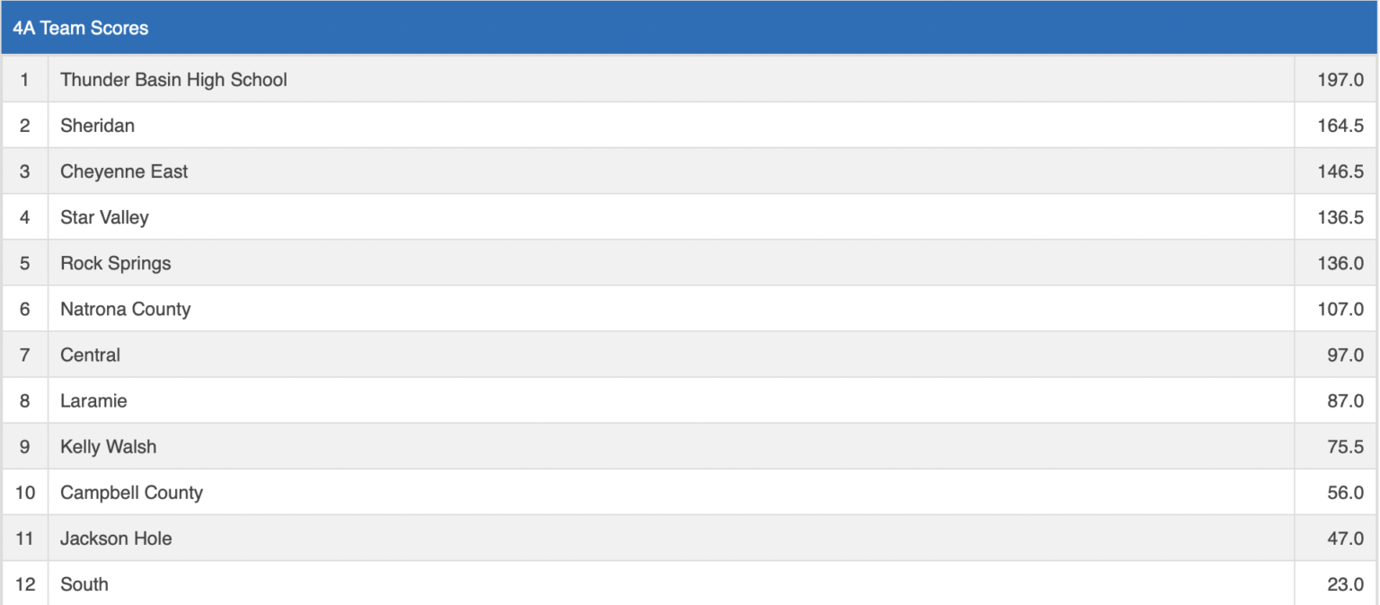The width and height of the screenshot is (1380, 605).
Task: Select the 136.5 score for Star Valley
Action: coord(1340,217)
